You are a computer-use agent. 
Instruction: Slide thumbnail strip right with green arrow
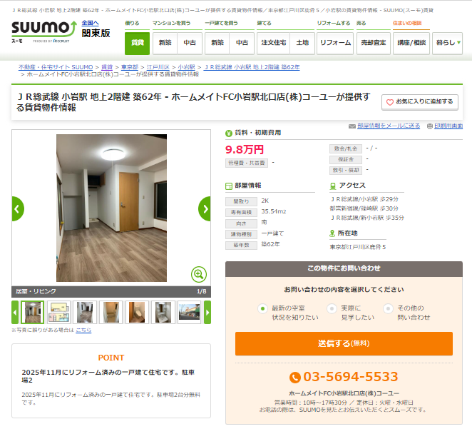207,313
